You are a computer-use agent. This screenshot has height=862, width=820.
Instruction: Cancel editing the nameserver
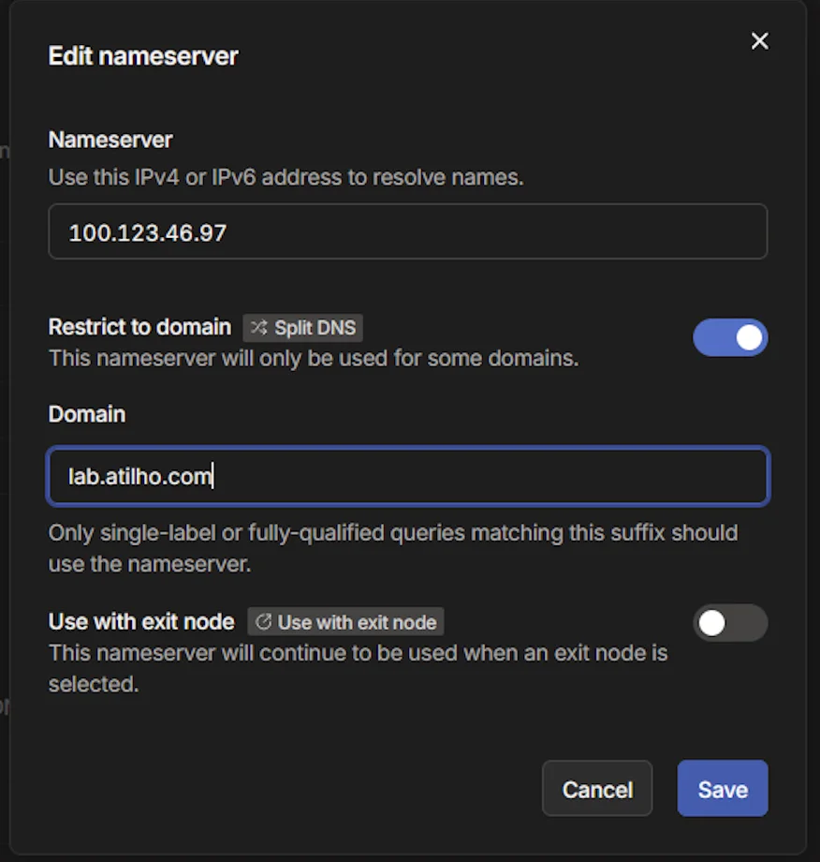click(x=597, y=788)
